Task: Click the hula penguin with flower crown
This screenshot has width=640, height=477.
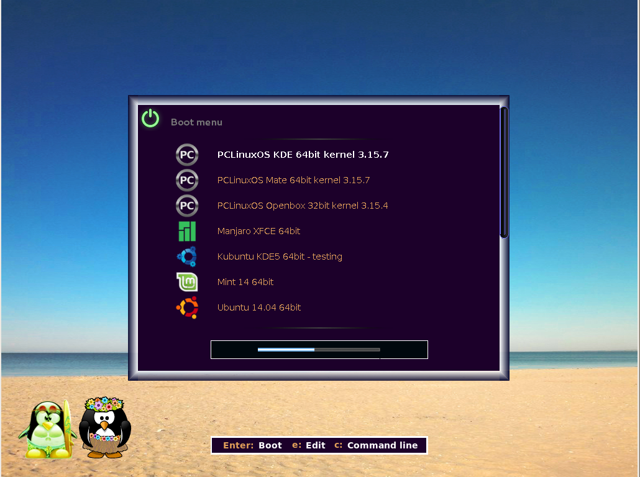Action: pos(105,427)
